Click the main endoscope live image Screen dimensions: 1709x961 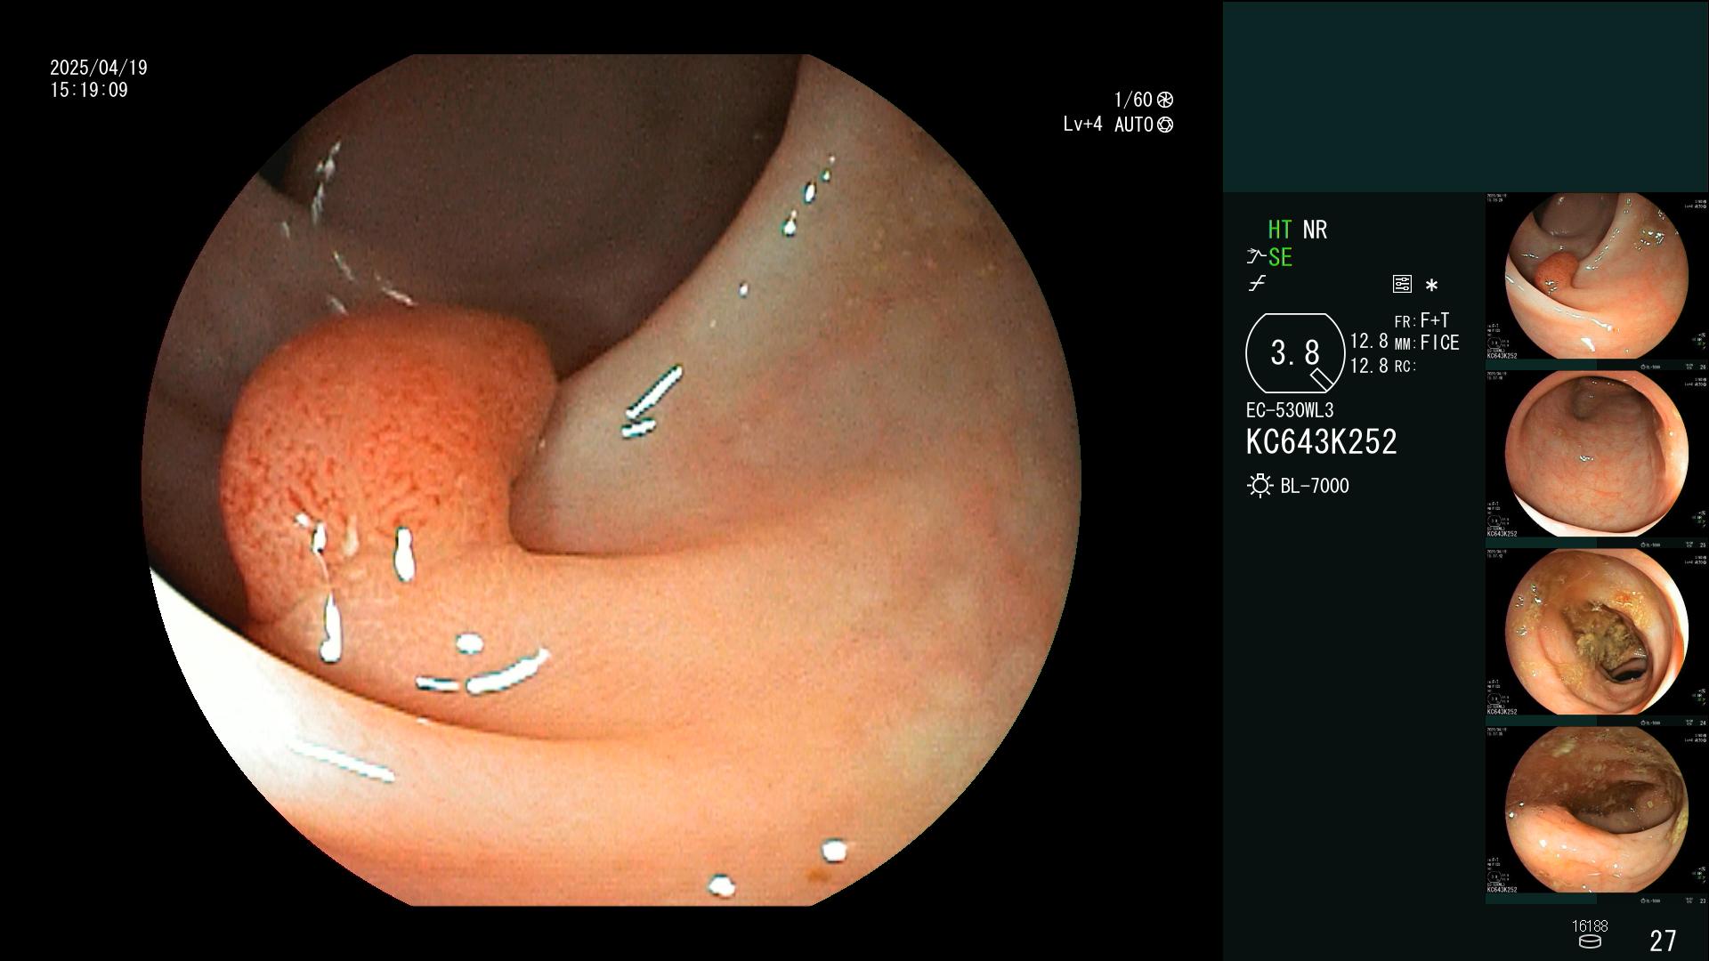(x=612, y=480)
